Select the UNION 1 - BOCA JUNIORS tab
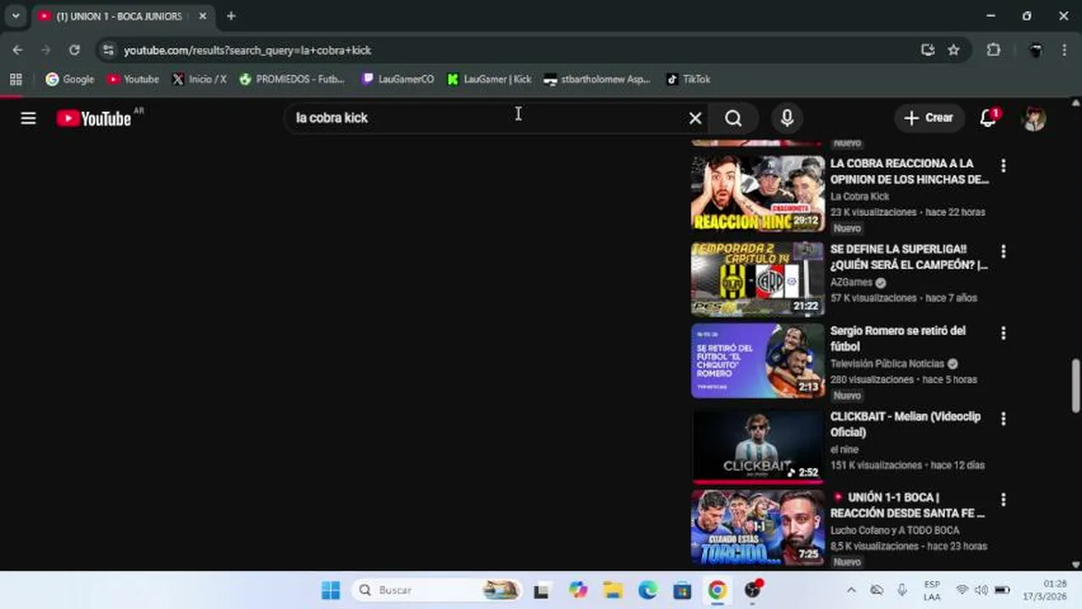 [118, 16]
